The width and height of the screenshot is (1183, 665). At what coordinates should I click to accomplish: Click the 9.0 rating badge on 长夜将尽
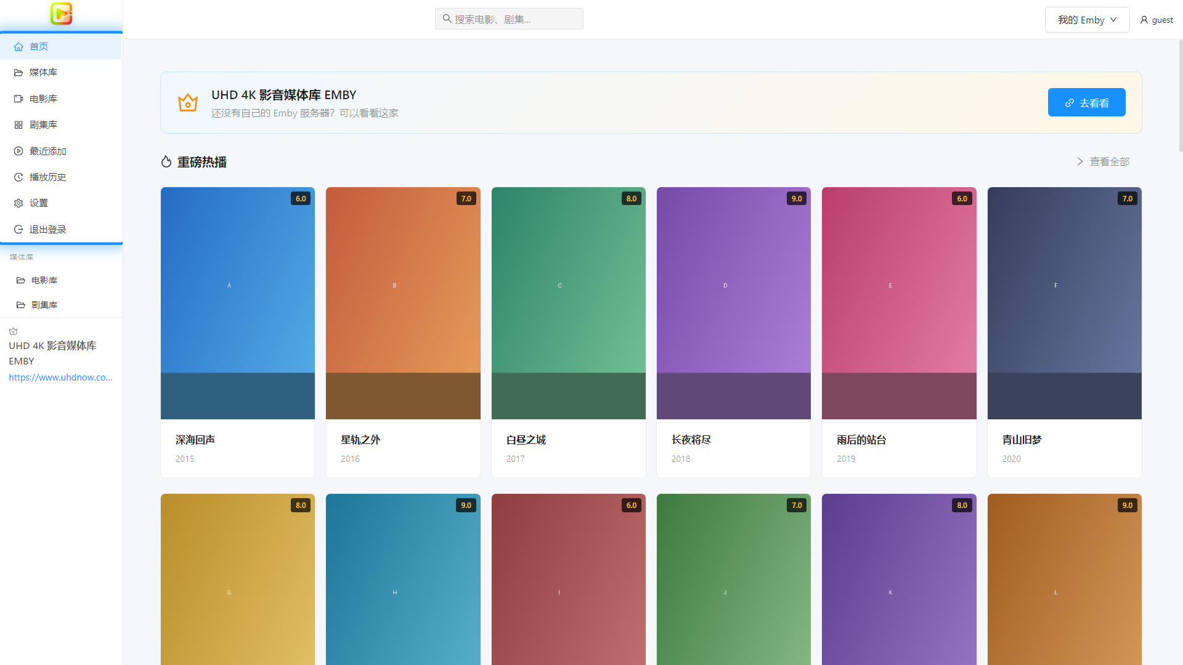coord(797,198)
